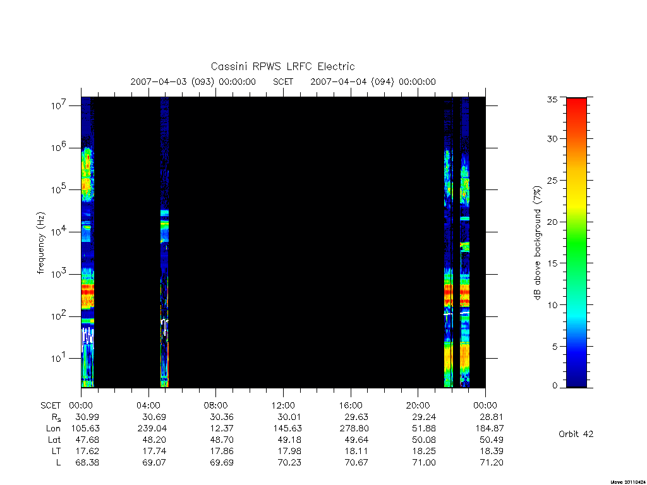Click the Rs value '29.63'
Image resolution: width=647 pixels, height=485 pixels.
coord(356,417)
